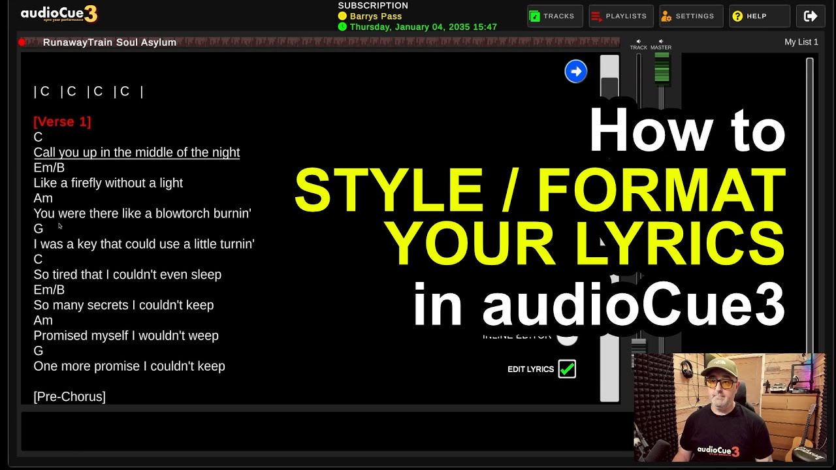Click the MASTER label above the fader
Image resolution: width=836 pixels, height=470 pixels.
[661, 48]
